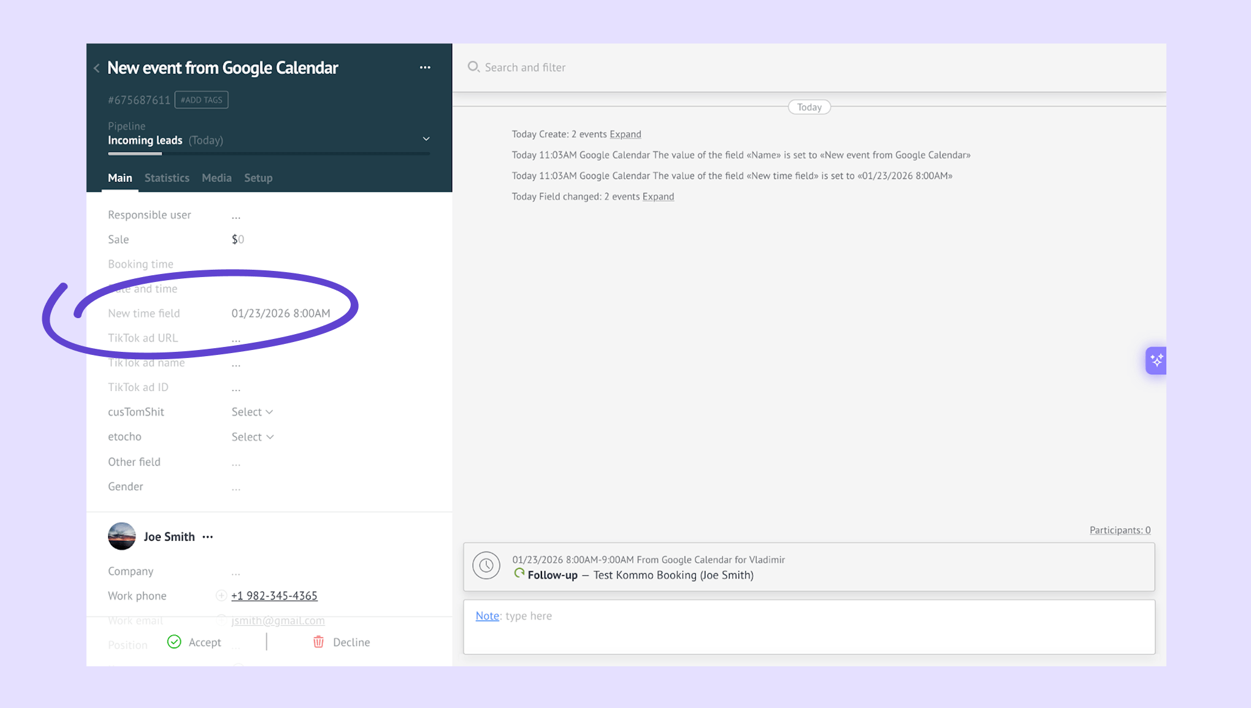
Task: Click Joe Smith's avatar thumbnail
Action: pyautogui.click(x=121, y=536)
